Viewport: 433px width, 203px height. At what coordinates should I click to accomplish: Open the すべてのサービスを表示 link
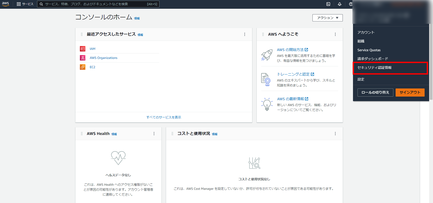[x=164, y=117]
